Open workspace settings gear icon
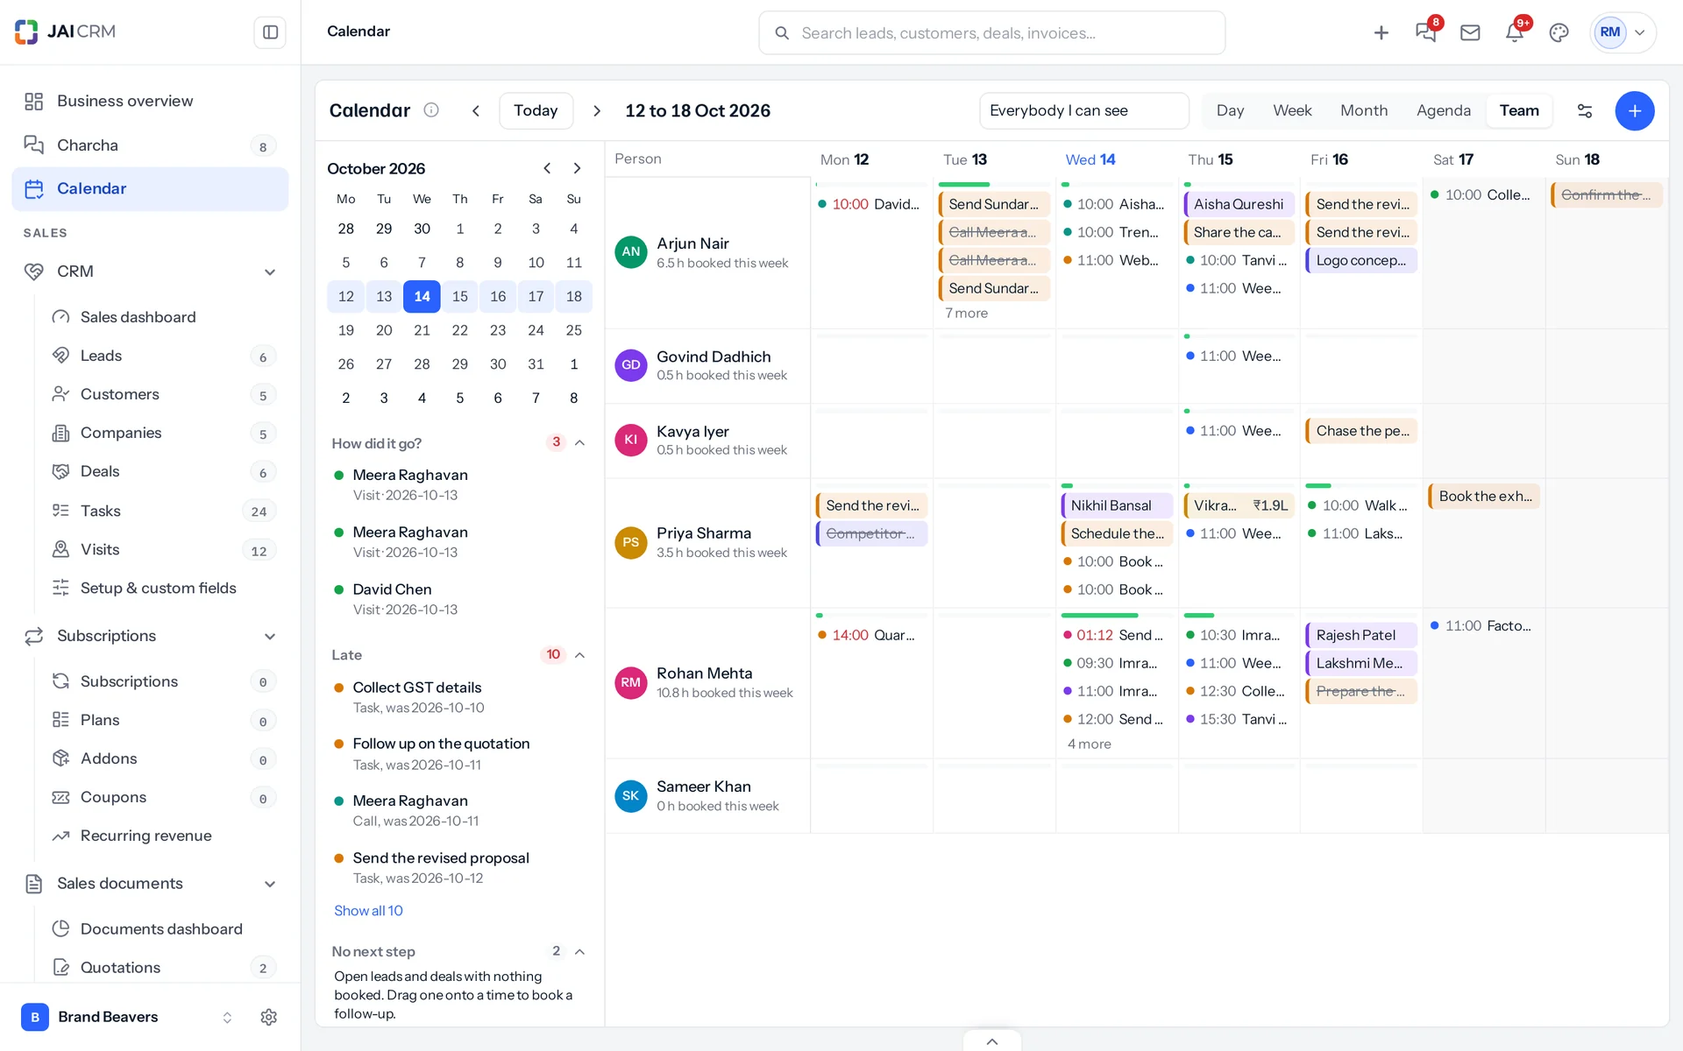This screenshot has width=1683, height=1051. tap(269, 1017)
